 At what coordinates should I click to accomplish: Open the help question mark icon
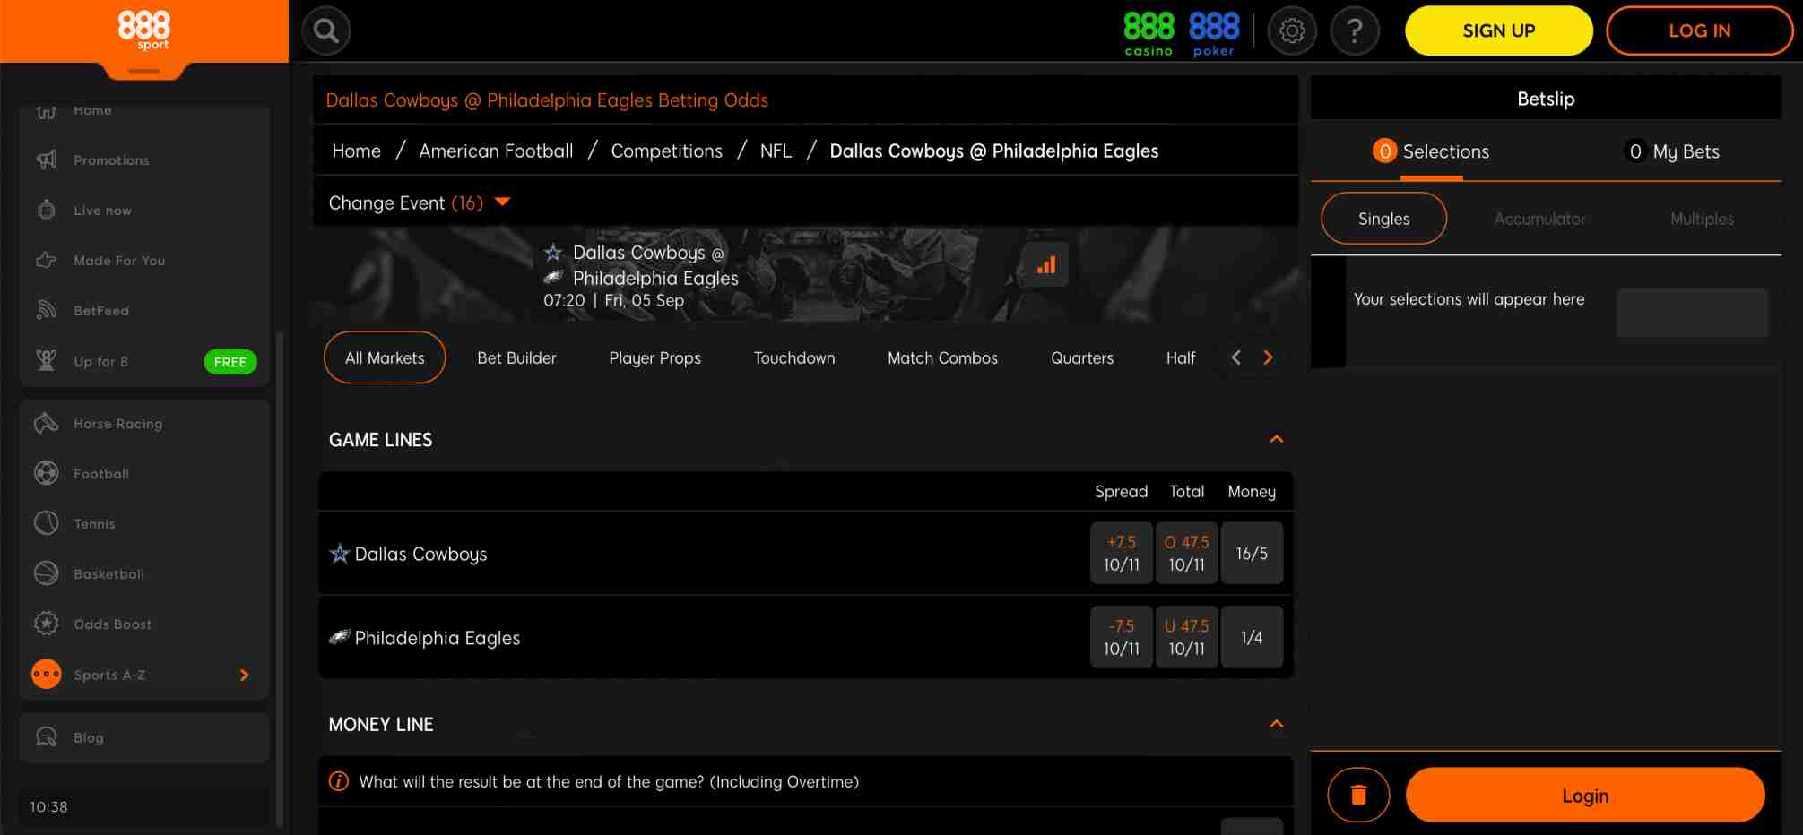[x=1355, y=31]
